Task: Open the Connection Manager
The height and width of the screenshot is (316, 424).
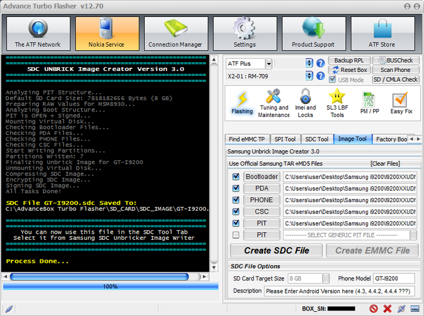Action: point(176,33)
